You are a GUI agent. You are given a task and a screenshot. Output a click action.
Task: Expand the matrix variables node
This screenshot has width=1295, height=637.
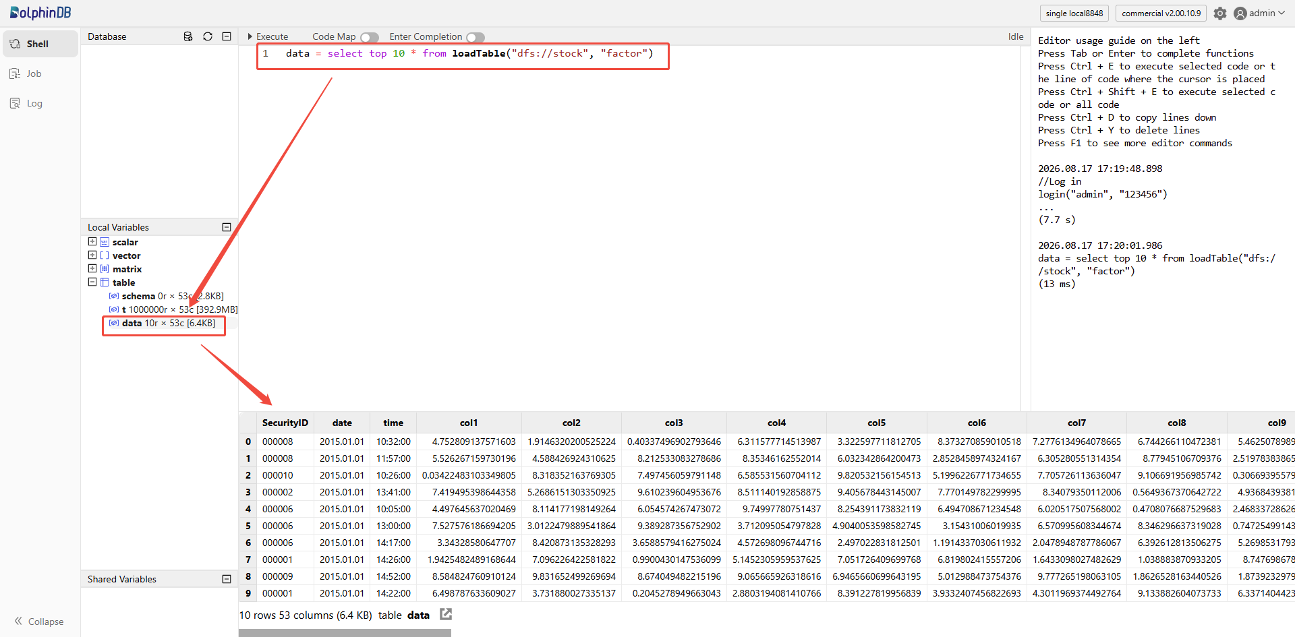92,268
